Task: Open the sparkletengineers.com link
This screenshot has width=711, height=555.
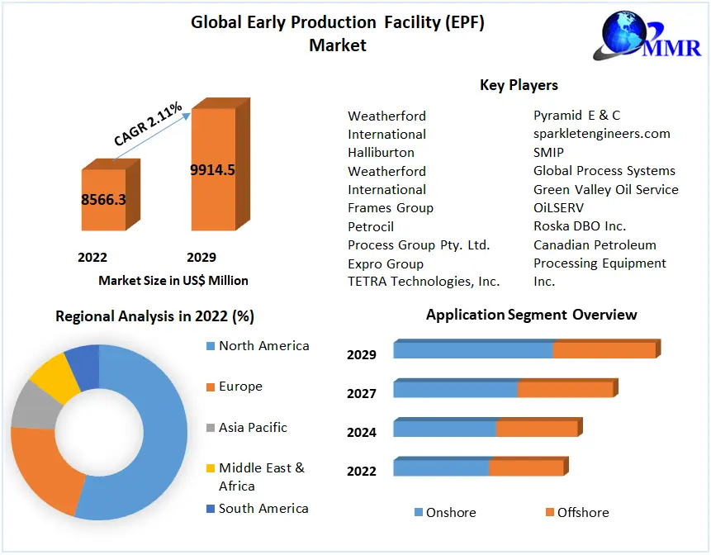Action: [x=600, y=134]
